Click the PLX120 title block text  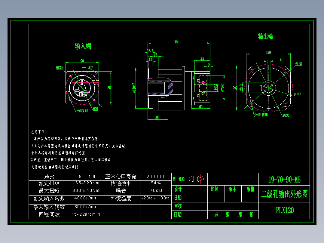coord(284,210)
